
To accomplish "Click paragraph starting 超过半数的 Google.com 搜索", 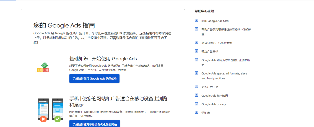I will point(120,114).
